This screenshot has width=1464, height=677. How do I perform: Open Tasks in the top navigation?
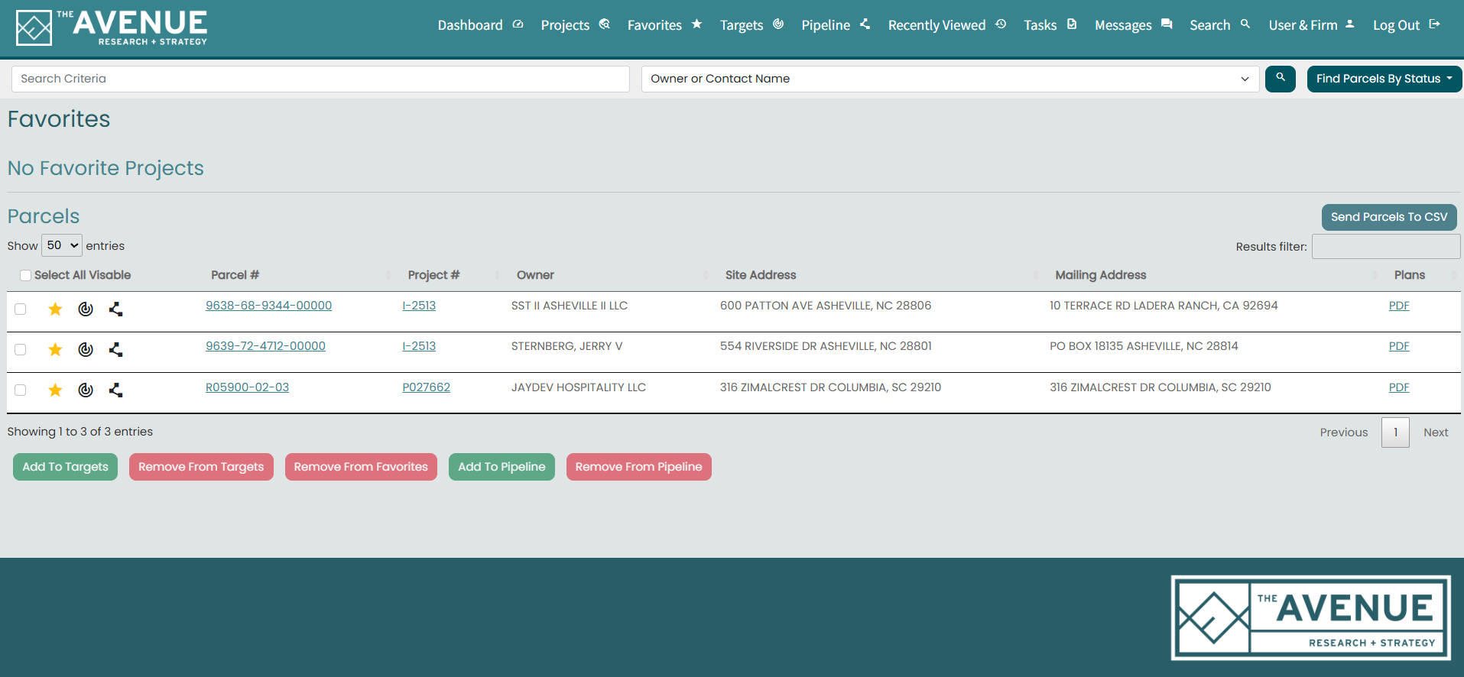(1050, 25)
